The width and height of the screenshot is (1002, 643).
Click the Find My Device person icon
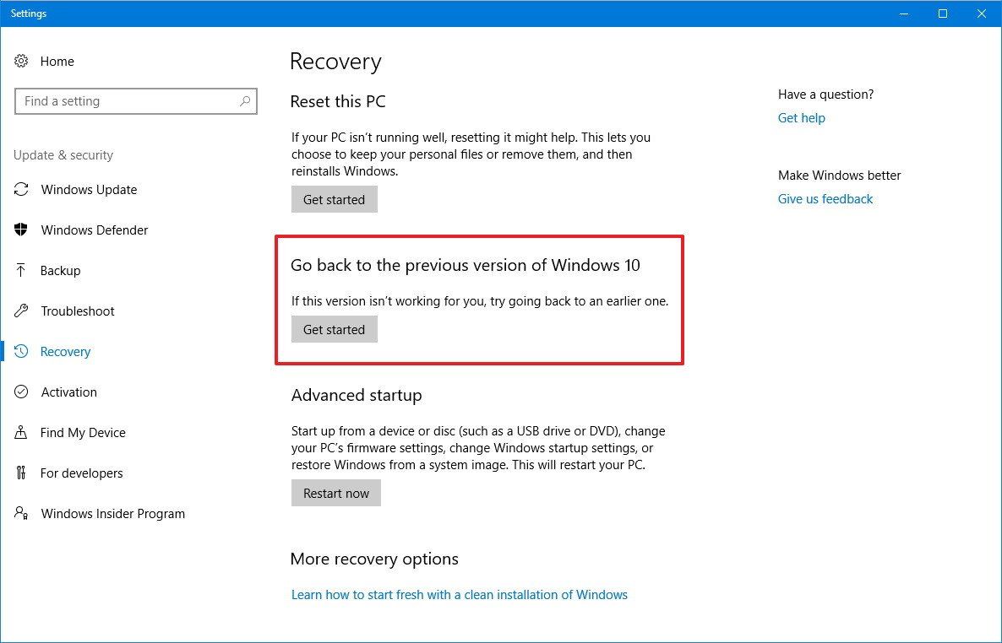coord(20,432)
